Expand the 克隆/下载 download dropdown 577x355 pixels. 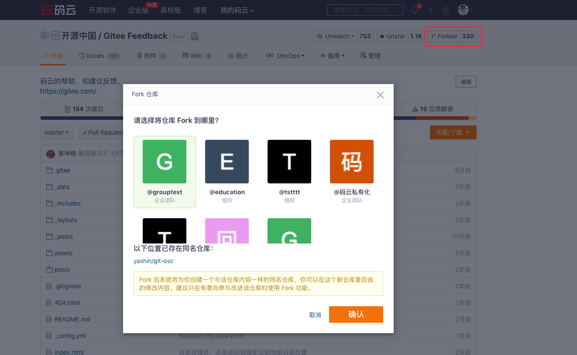coord(453,132)
